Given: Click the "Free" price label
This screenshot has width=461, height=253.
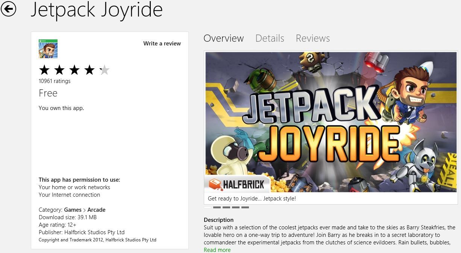Looking at the screenshot, I should 48,93.
